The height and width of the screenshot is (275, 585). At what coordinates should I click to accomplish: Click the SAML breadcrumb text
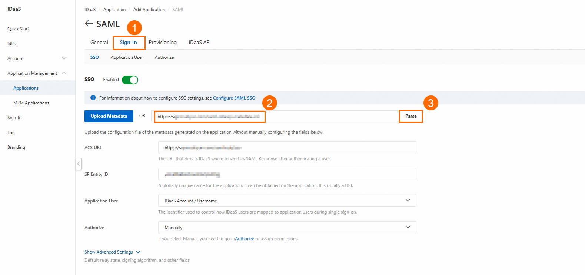click(178, 10)
